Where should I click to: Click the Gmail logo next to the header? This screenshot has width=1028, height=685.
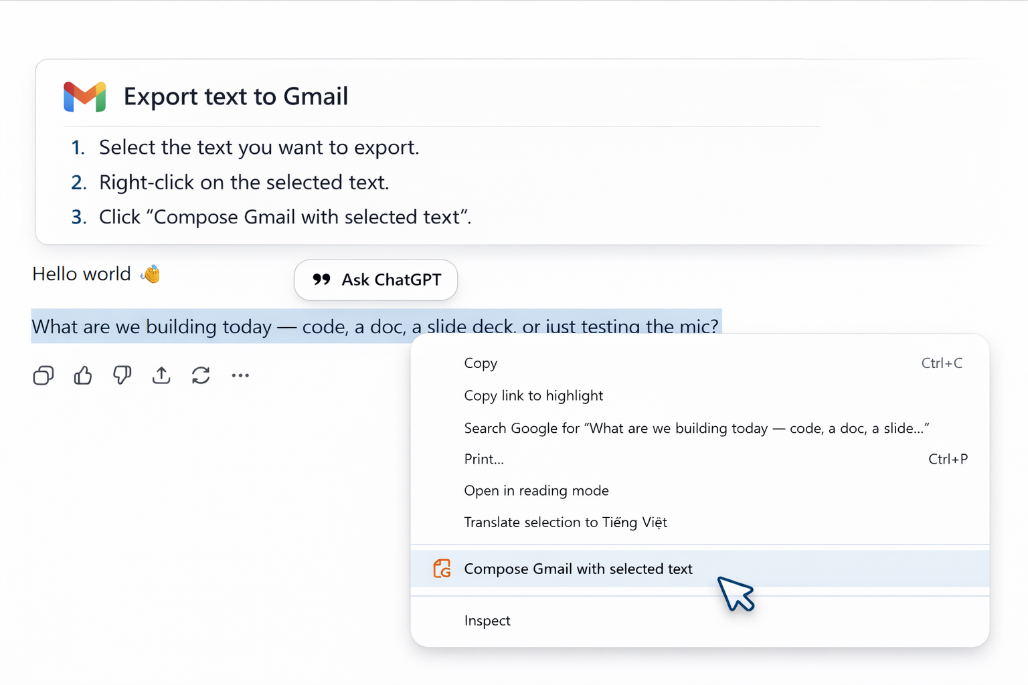pyautogui.click(x=84, y=96)
